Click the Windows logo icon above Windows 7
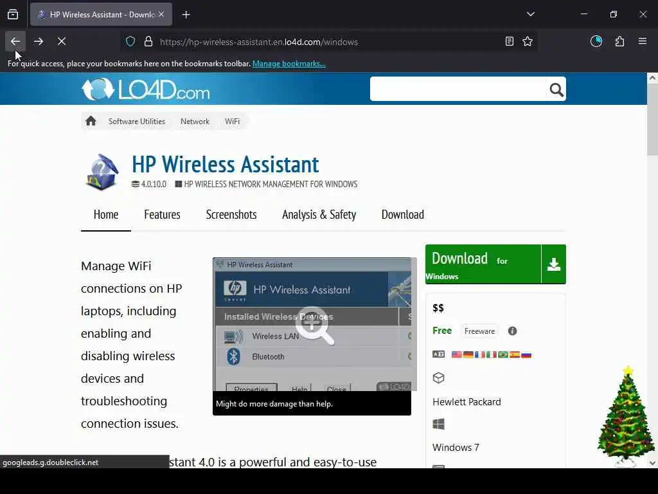The width and height of the screenshot is (658, 494). (438, 424)
